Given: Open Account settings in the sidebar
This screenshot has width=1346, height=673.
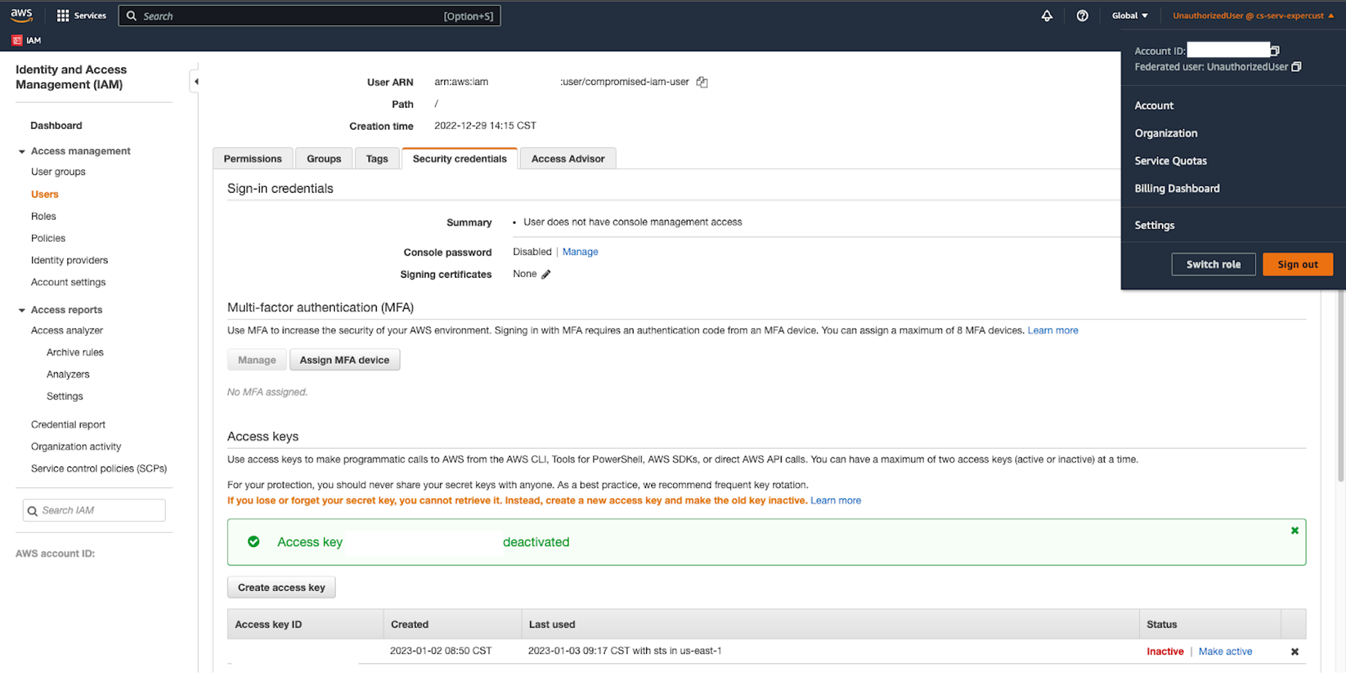Looking at the screenshot, I should coord(68,282).
